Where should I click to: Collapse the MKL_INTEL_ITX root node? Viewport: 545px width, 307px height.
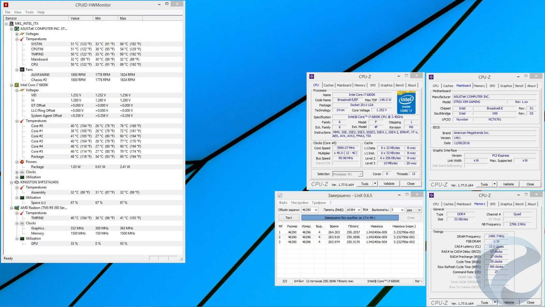click(6, 24)
